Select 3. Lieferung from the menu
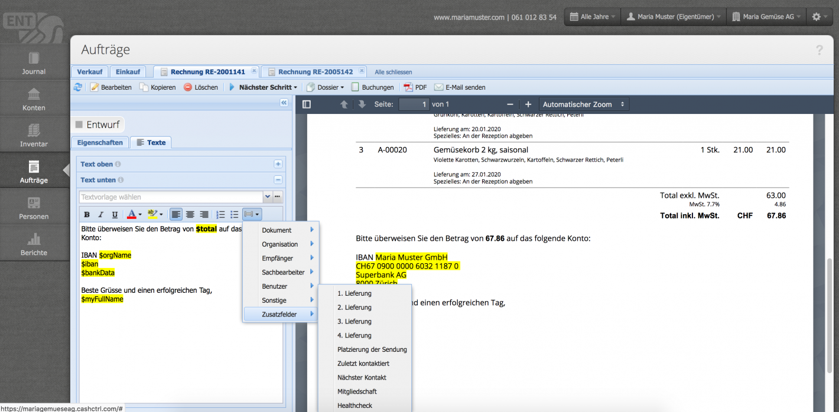Viewport: 839px width, 412px height. (355, 321)
